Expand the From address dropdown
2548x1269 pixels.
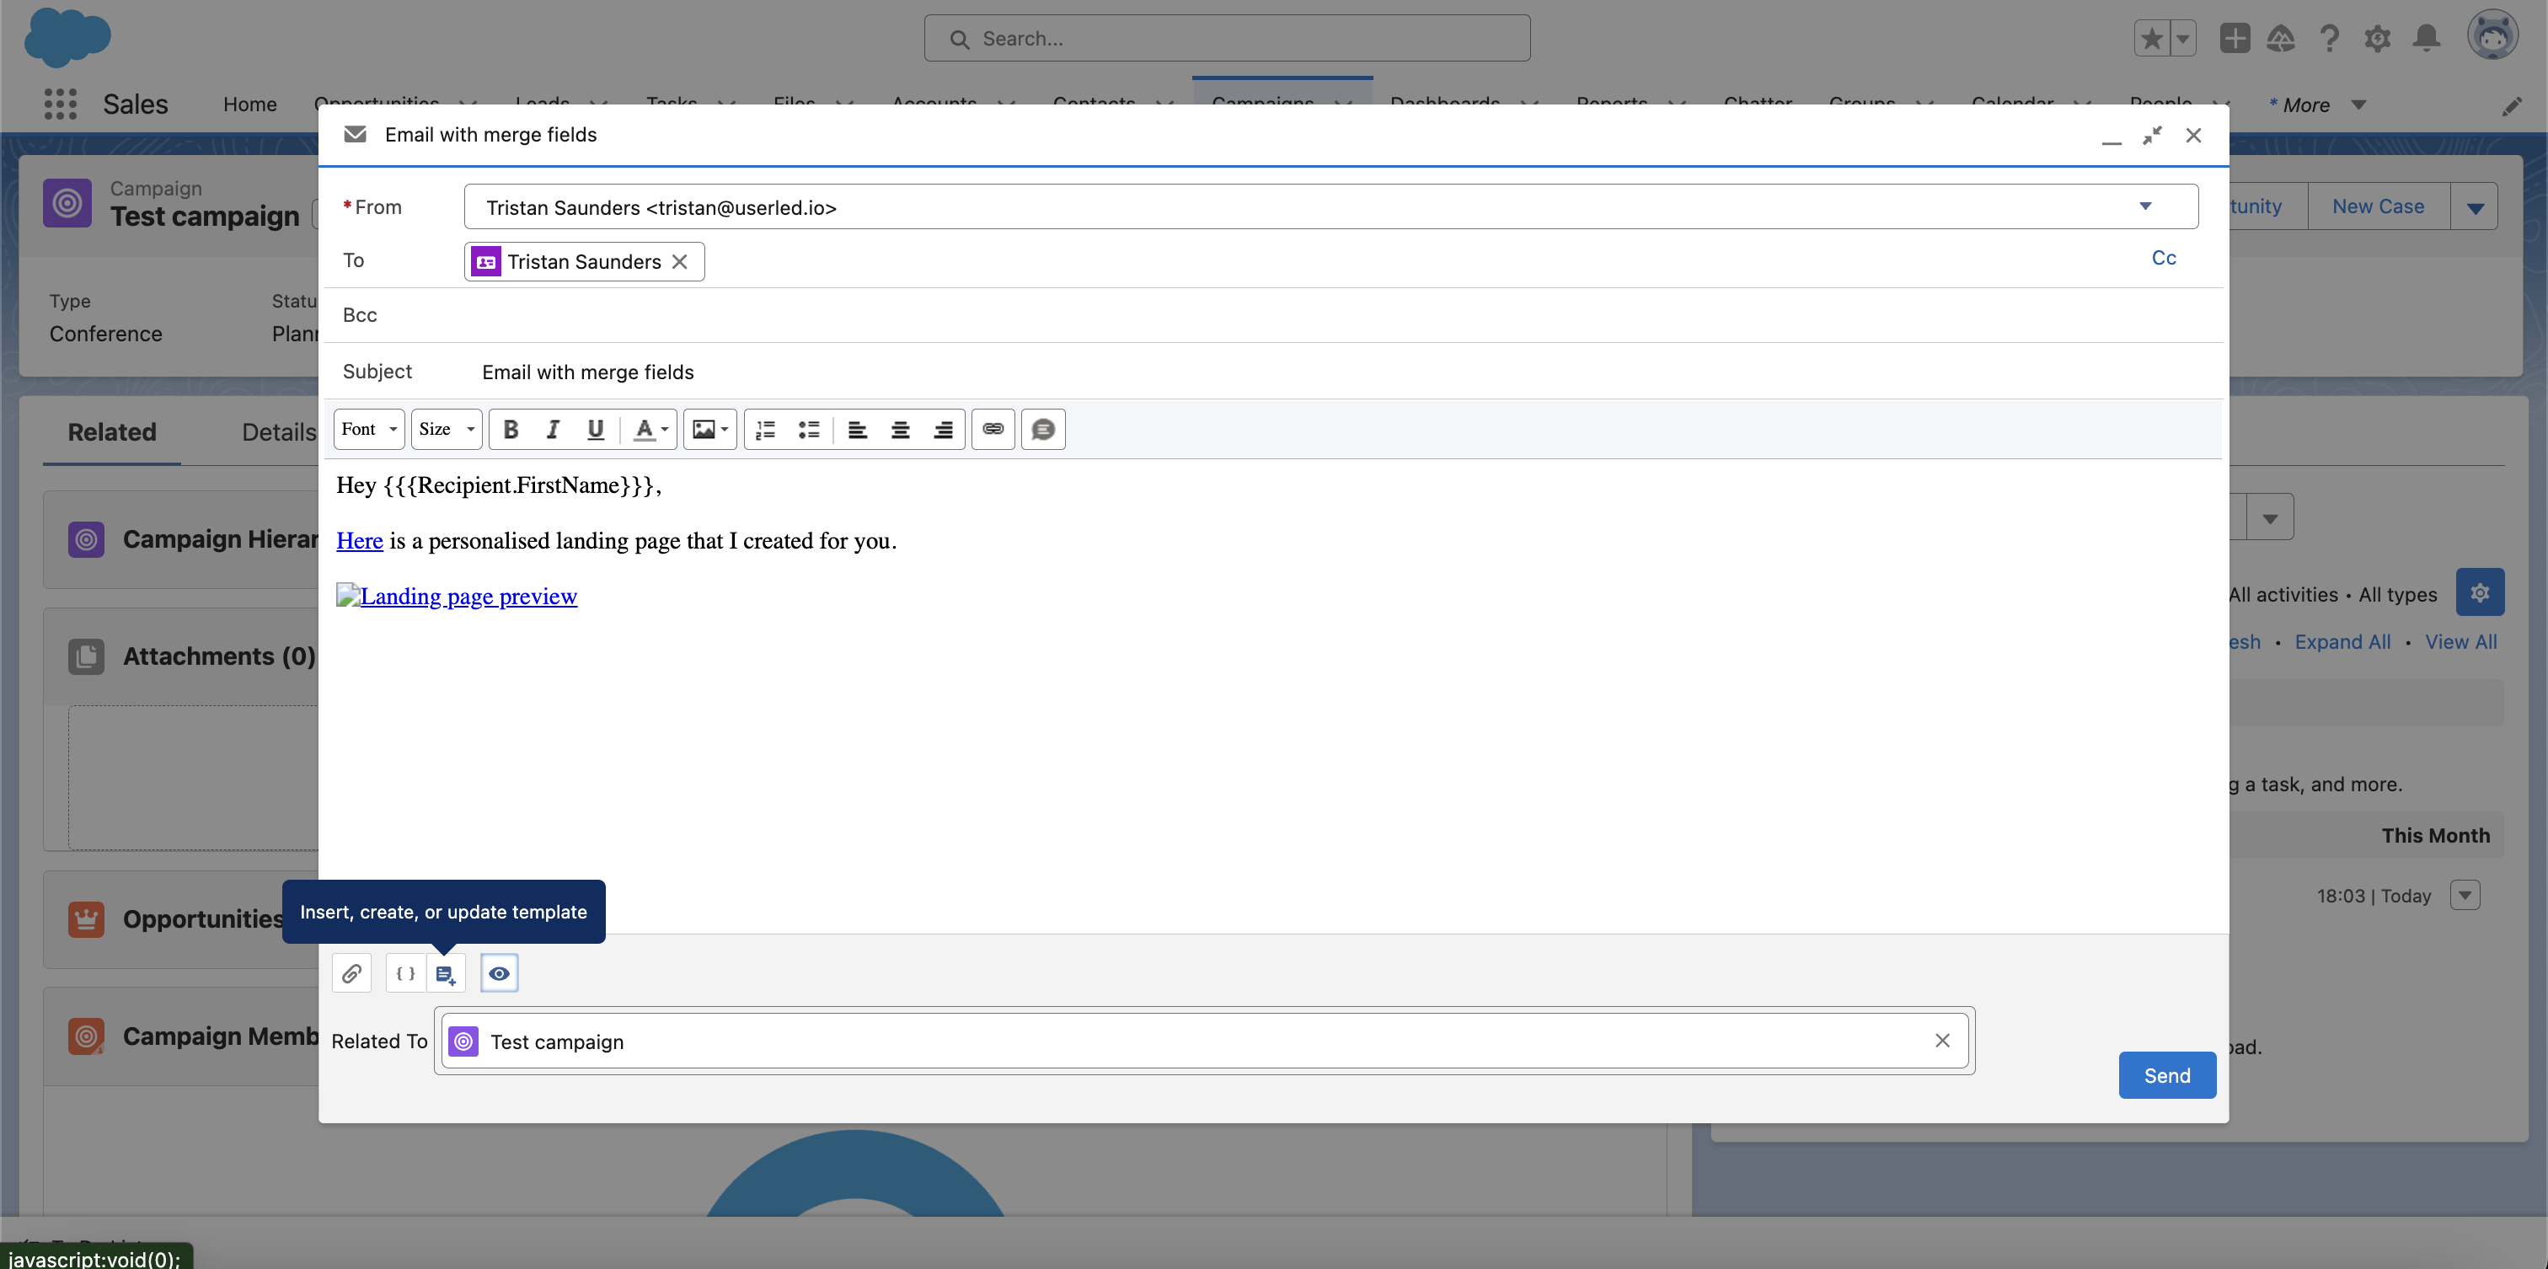(2145, 206)
